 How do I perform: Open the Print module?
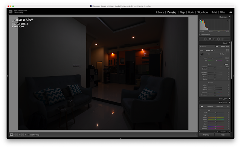click(214, 12)
